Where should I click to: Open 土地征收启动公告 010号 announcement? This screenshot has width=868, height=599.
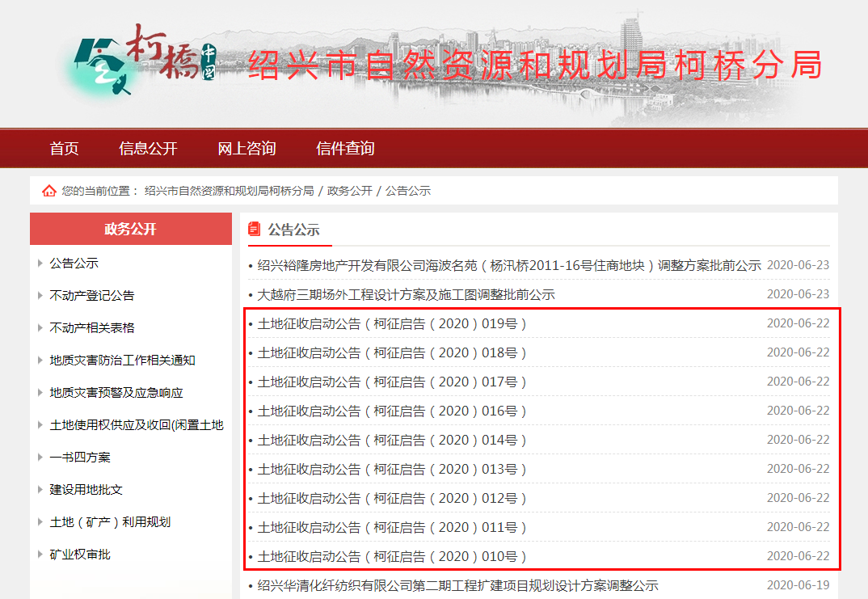click(392, 557)
